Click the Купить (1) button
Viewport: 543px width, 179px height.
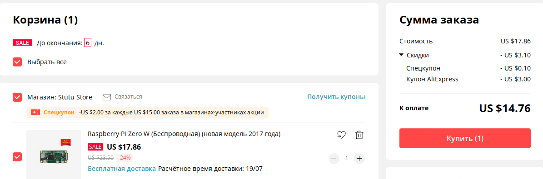(x=465, y=138)
